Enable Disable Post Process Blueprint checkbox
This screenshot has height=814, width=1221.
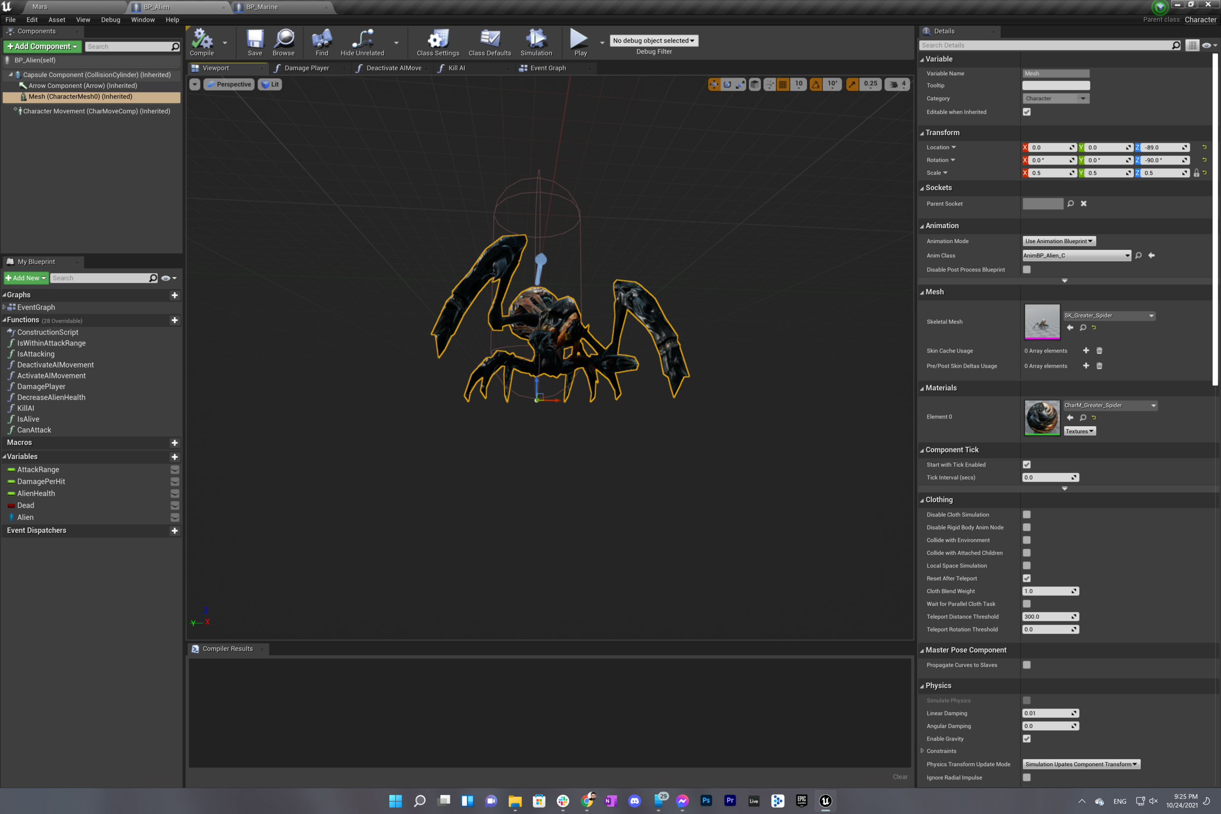[x=1027, y=270]
